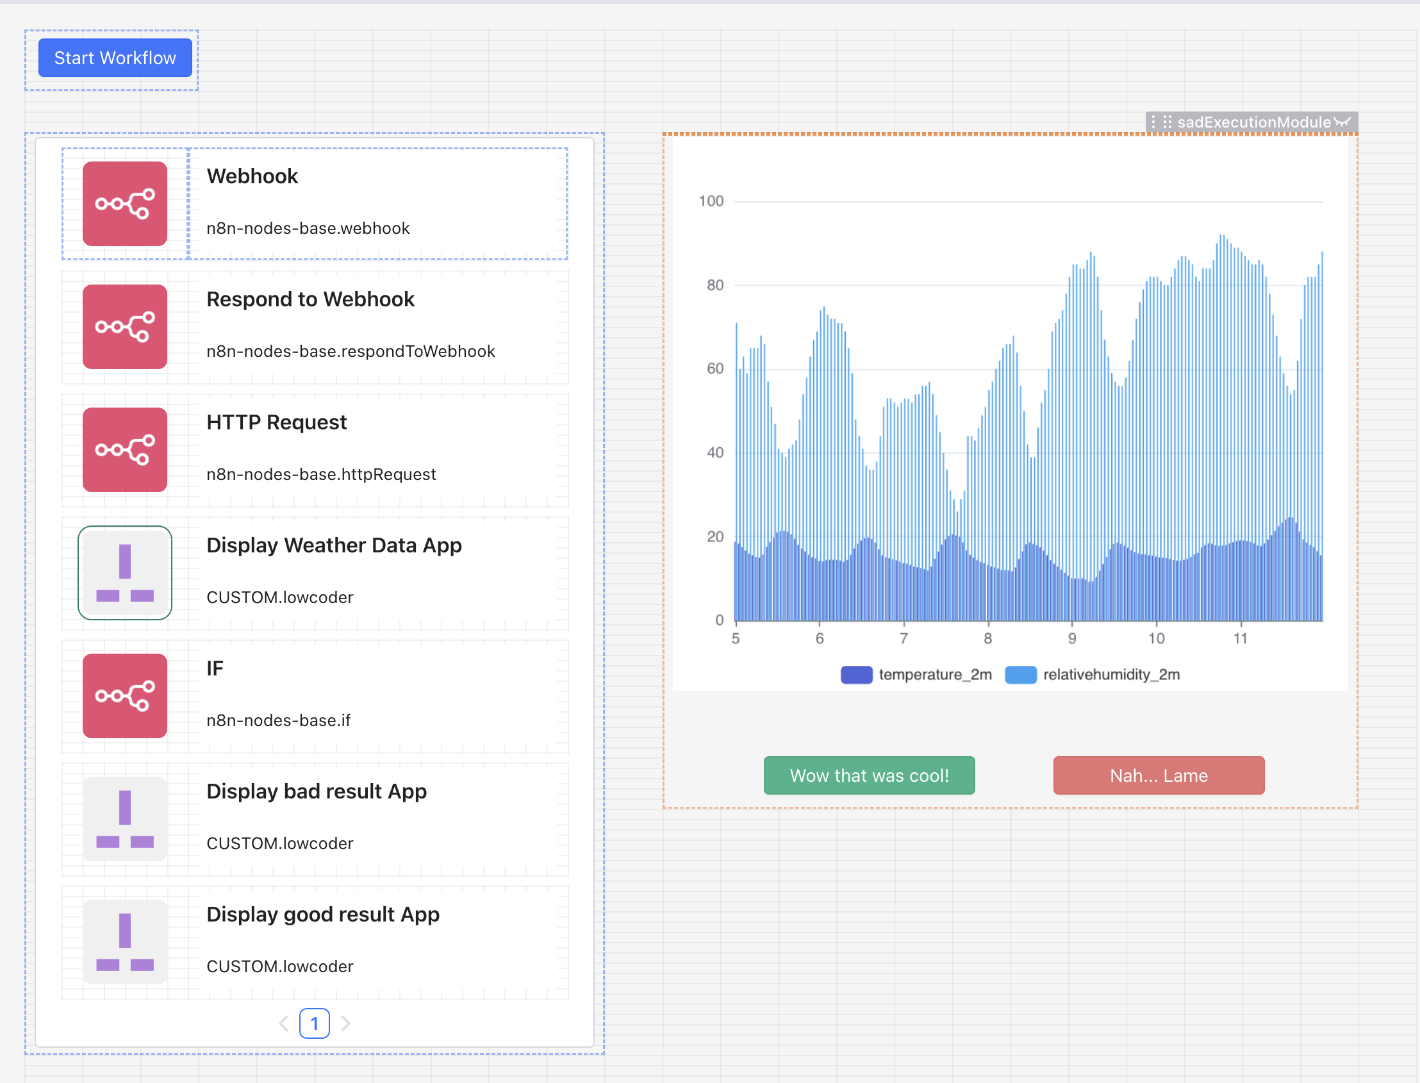This screenshot has height=1083, width=1420.
Task: Select the Display Weather Data App icon
Action: [x=124, y=572]
